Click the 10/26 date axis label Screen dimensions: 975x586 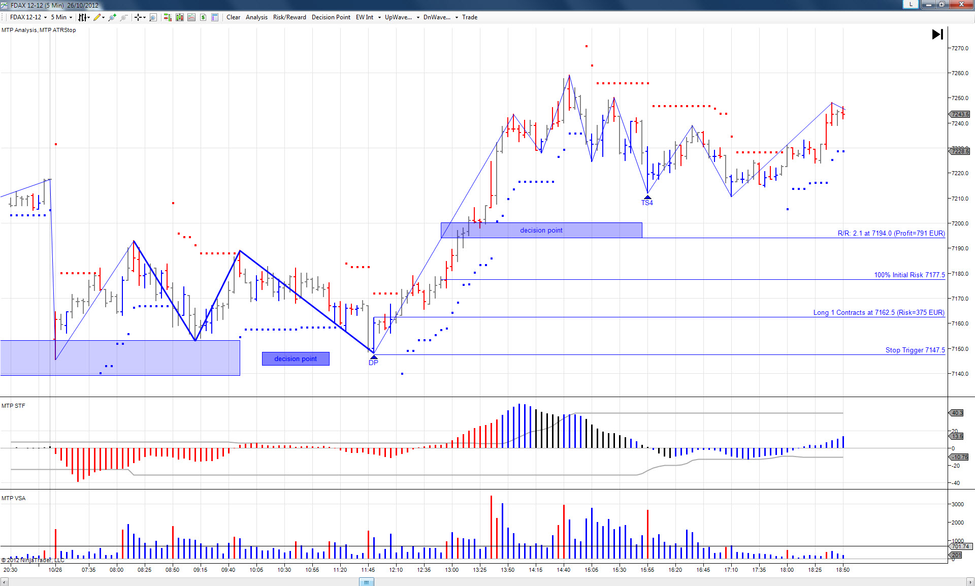point(55,570)
